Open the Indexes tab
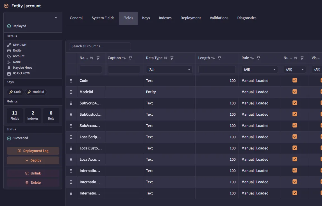 [165, 18]
